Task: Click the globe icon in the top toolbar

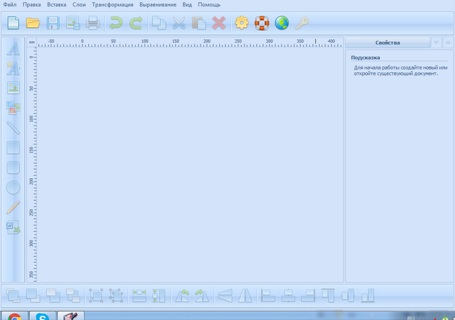Action: coord(282,23)
